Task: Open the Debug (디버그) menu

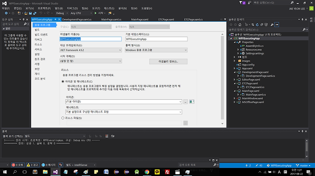Action: click(72, 8)
